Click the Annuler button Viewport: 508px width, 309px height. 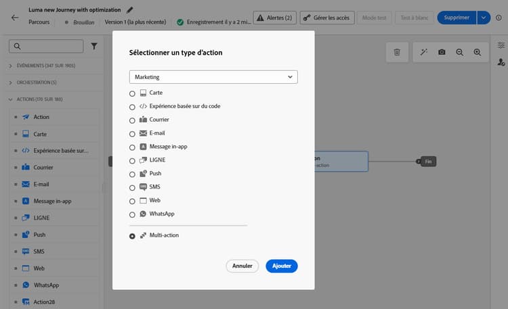pyautogui.click(x=242, y=266)
